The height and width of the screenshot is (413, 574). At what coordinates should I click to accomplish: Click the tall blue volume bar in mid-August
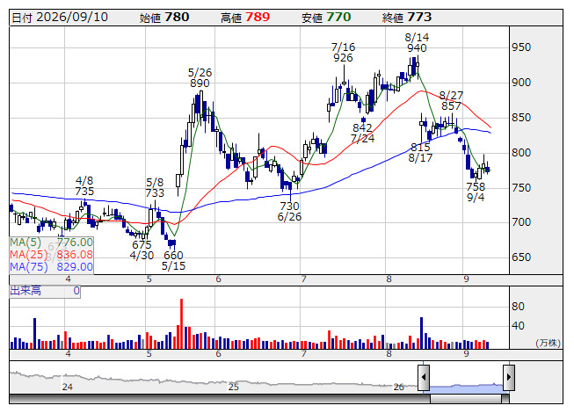tap(421, 333)
